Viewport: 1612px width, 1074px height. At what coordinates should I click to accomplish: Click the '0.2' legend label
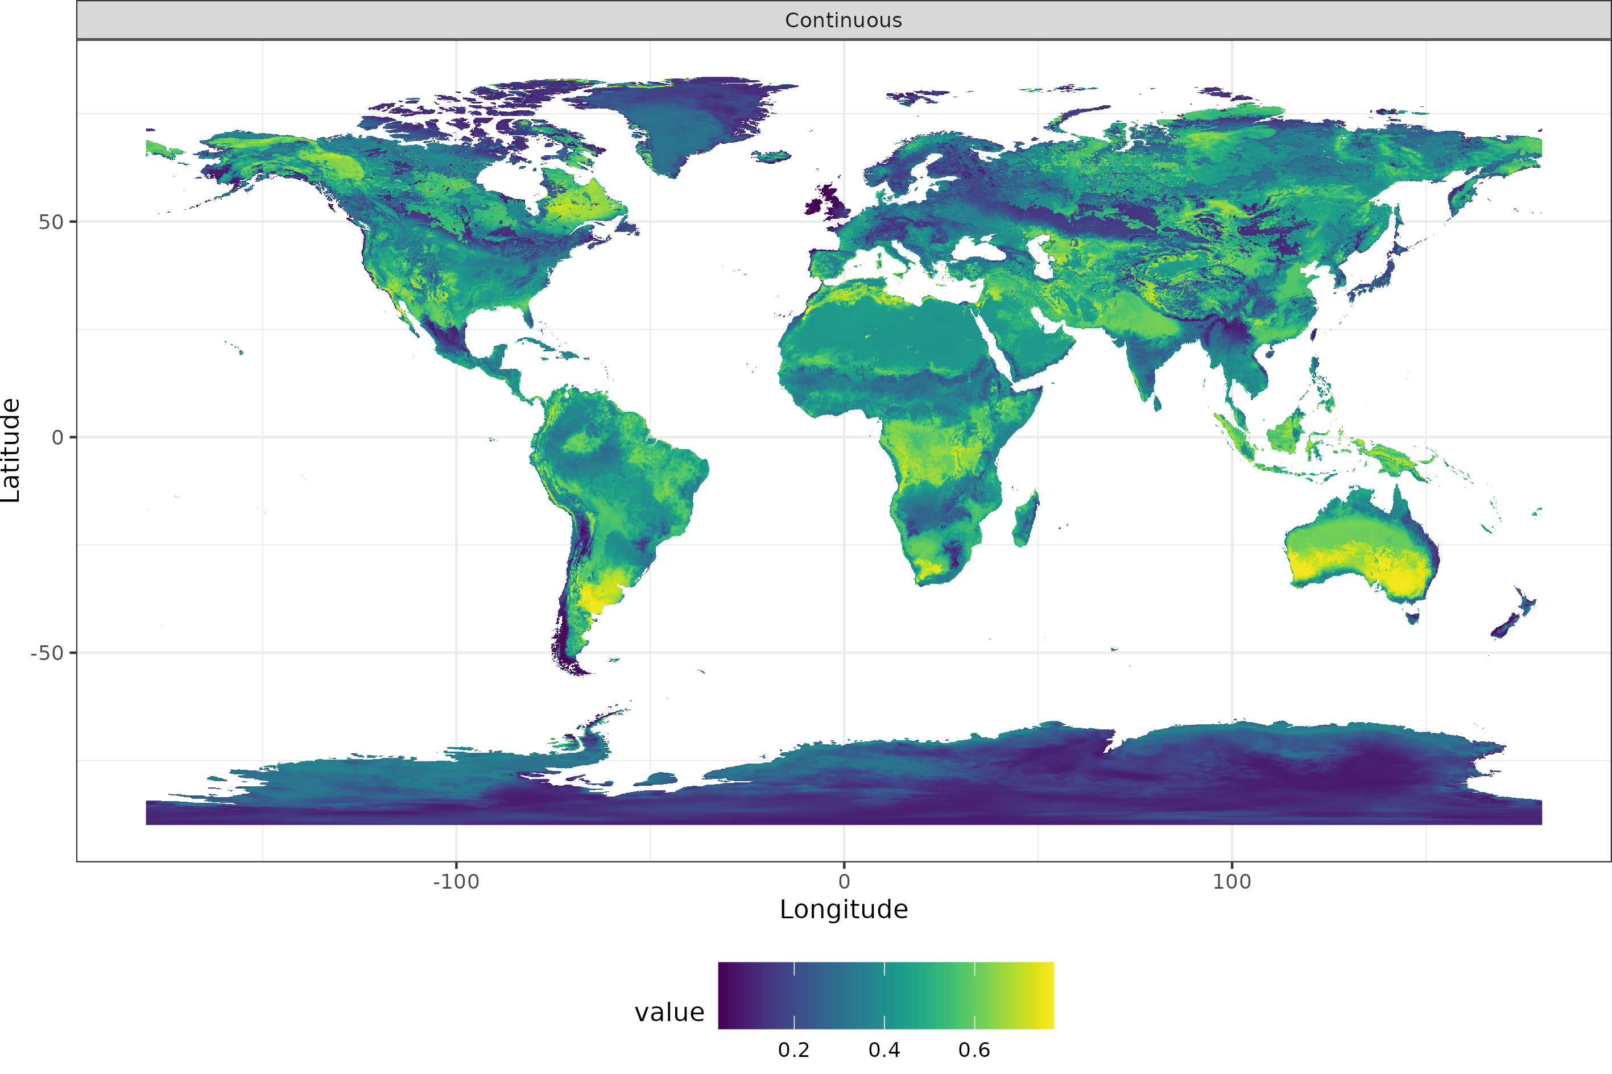tap(793, 1050)
